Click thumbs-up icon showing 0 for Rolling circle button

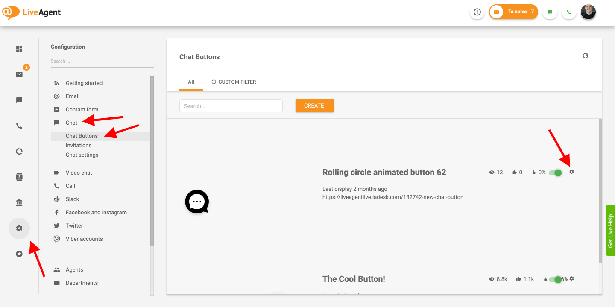click(x=514, y=173)
